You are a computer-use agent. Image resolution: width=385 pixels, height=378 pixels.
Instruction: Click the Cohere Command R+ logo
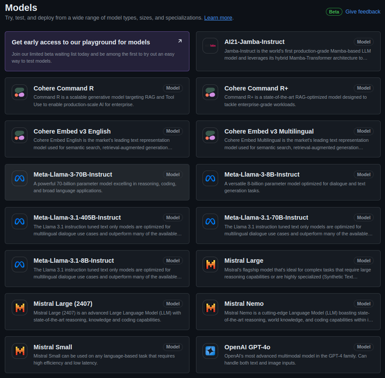click(x=210, y=92)
